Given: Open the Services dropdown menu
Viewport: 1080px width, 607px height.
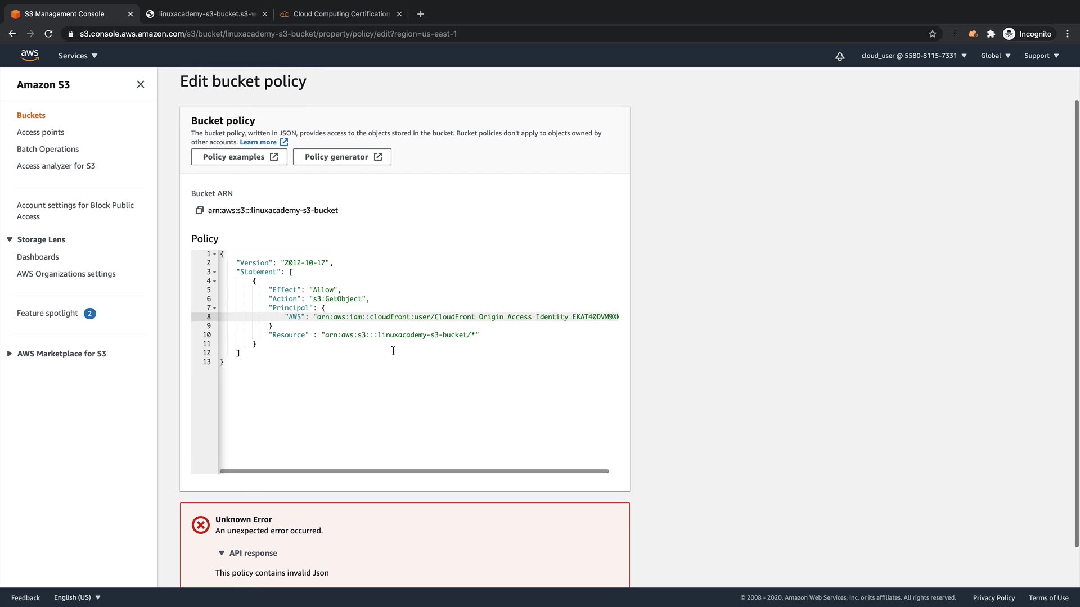Looking at the screenshot, I should pyautogui.click(x=78, y=56).
